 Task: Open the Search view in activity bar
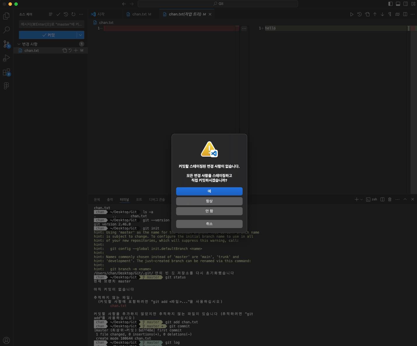pyautogui.click(x=6, y=30)
